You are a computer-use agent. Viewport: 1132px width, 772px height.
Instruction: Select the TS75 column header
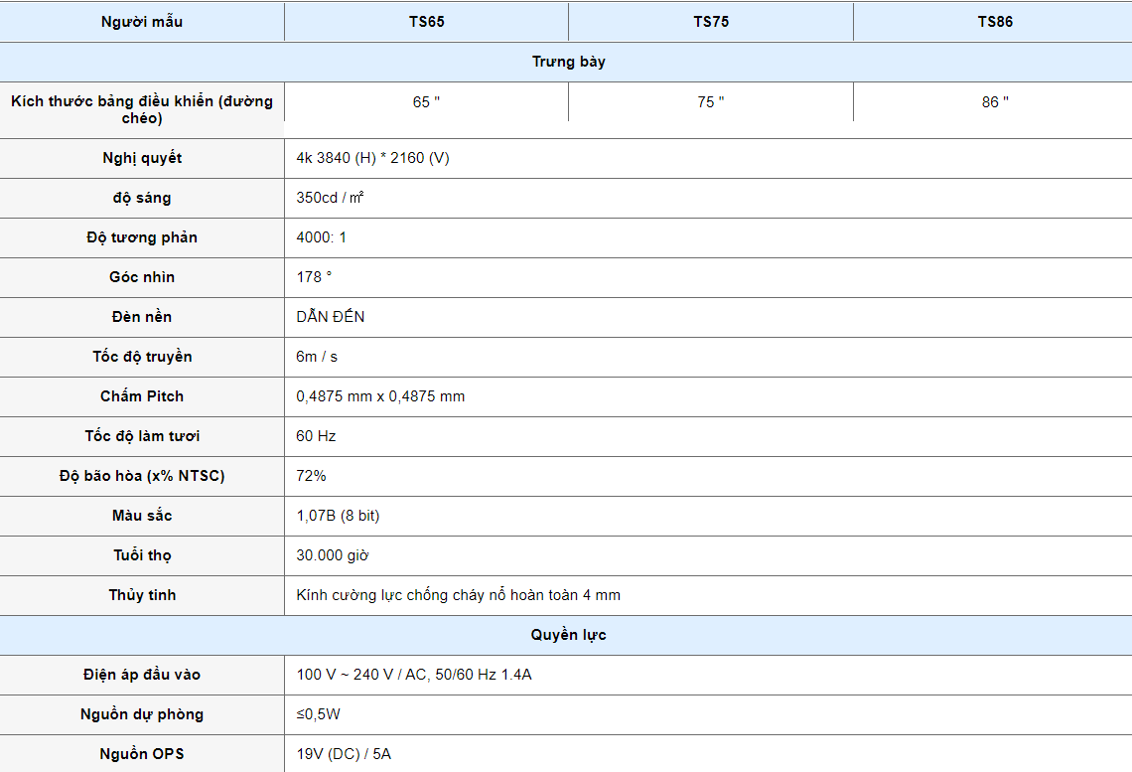click(x=711, y=22)
